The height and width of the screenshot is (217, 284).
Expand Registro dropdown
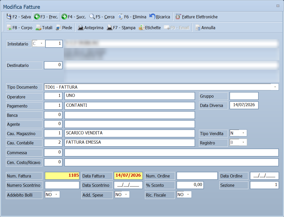pos(243,142)
